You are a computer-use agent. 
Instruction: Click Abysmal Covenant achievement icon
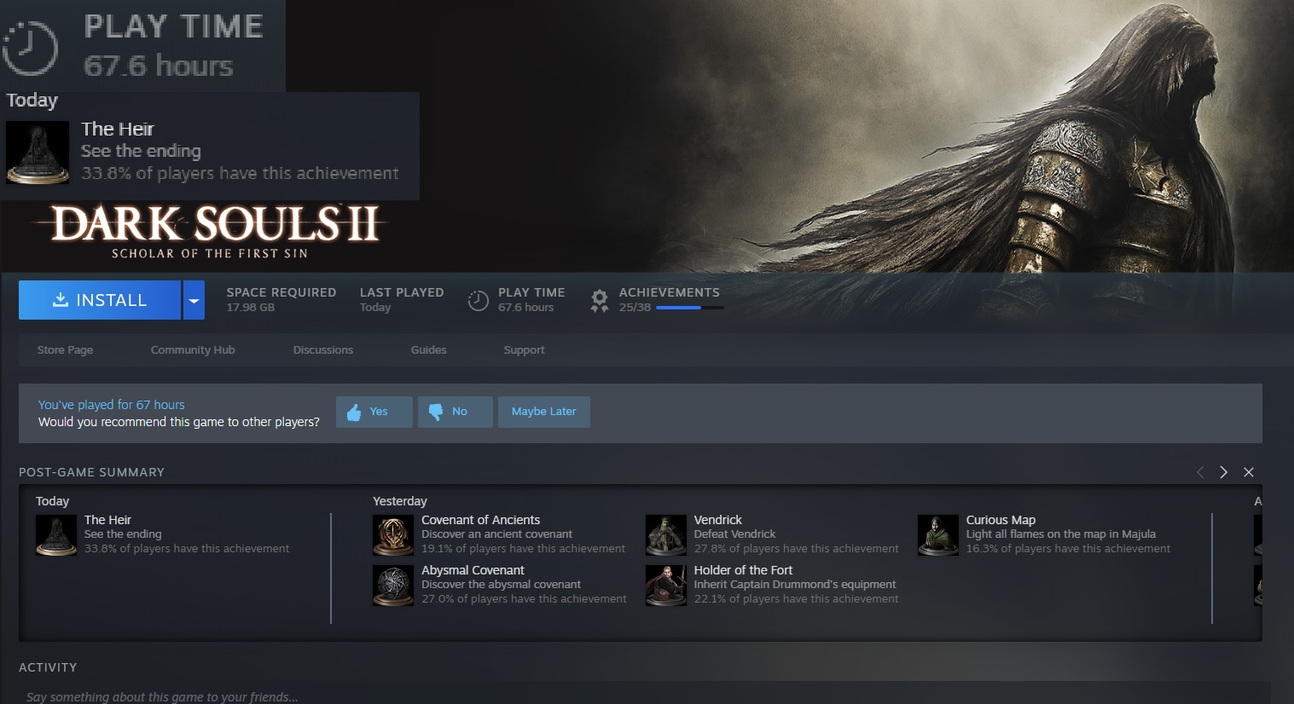tap(393, 586)
